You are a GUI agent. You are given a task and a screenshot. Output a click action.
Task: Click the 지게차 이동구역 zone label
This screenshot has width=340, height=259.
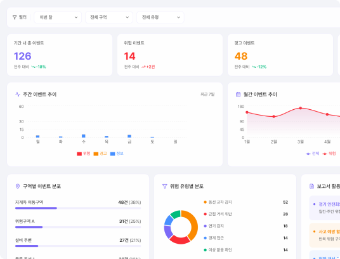(x=29, y=202)
